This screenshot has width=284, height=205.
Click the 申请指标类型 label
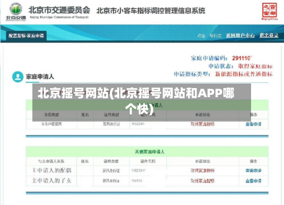[192, 74]
